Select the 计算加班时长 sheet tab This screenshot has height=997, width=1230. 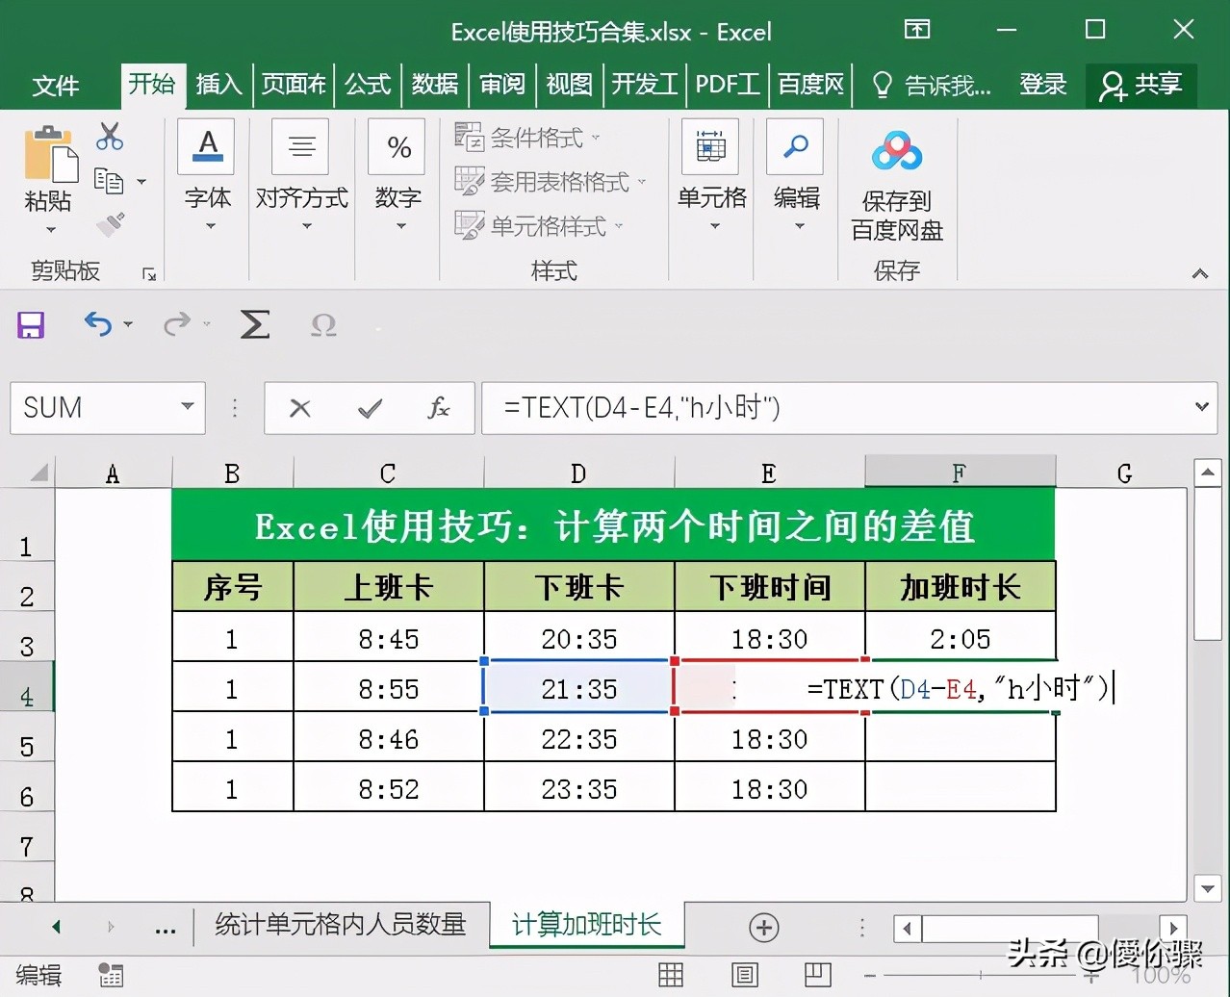tap(587, 925)
